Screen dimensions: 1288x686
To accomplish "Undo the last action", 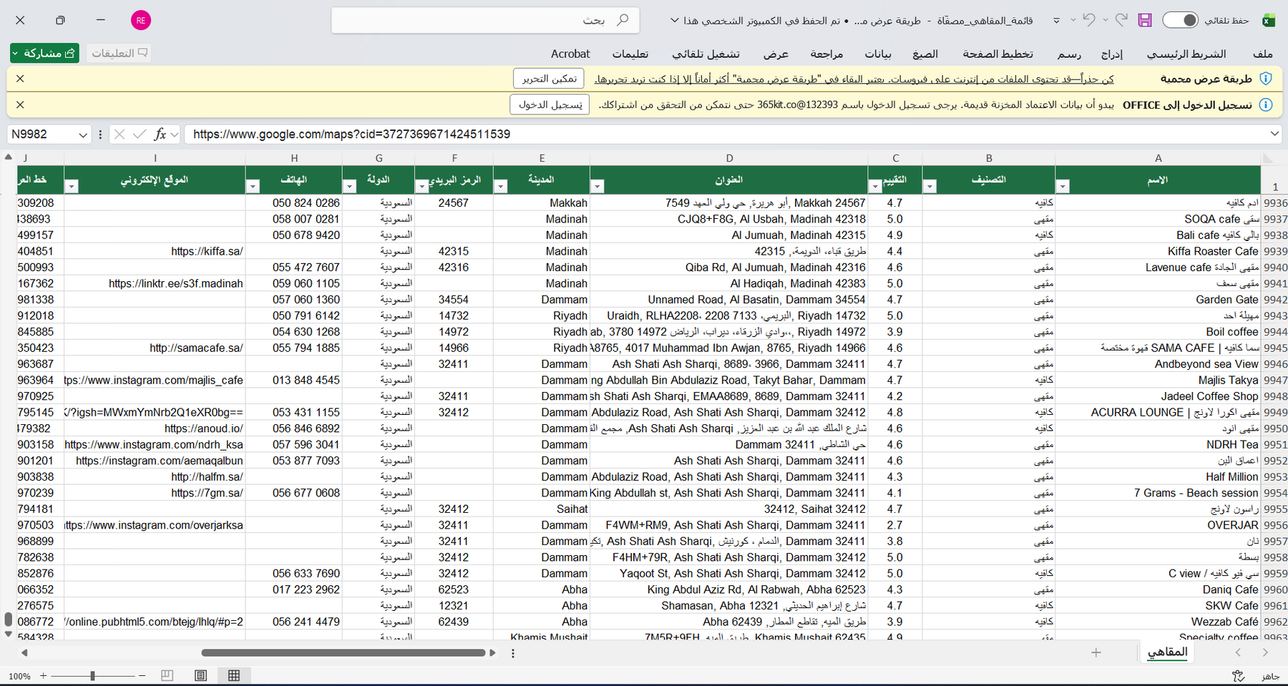I will coord(1089,20).
